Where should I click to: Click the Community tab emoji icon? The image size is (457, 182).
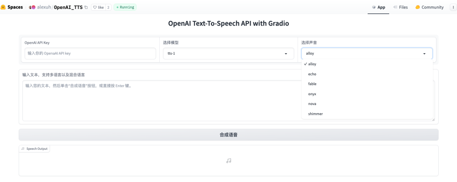(417, 7)
